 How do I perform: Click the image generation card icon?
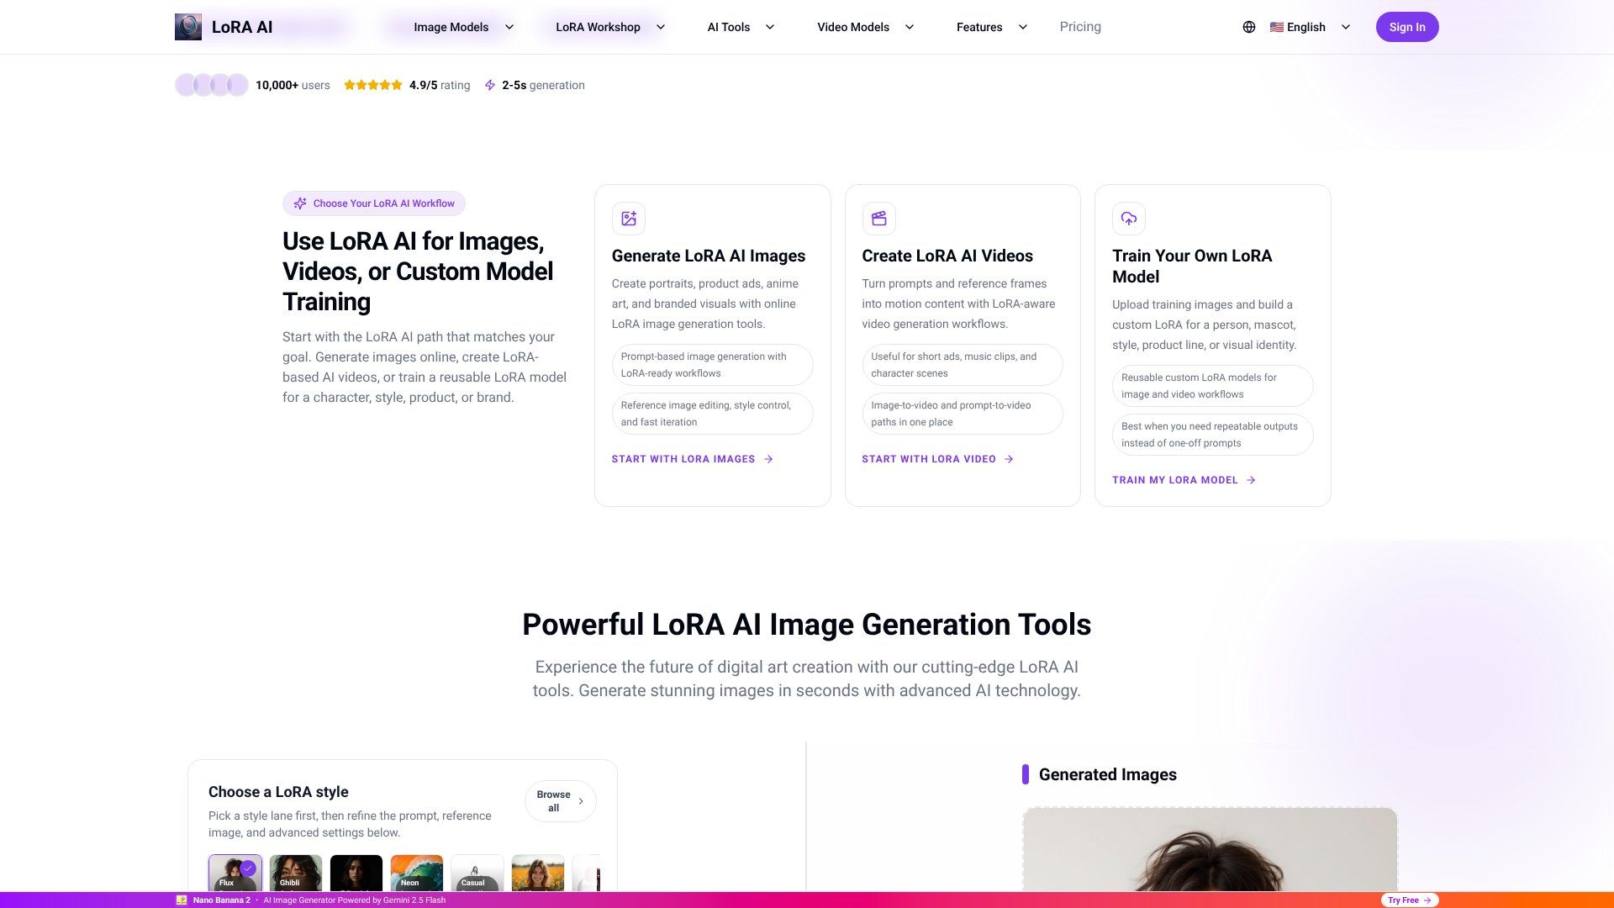click(x=629, y=219)
